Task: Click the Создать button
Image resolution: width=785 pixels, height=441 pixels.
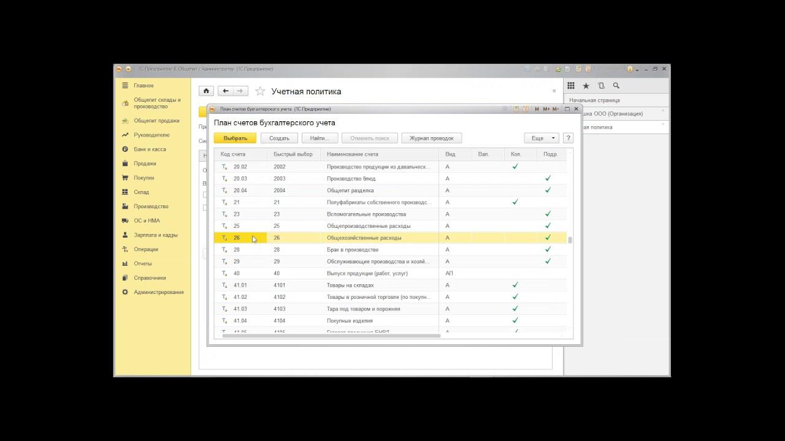Action: click(x=279, y=138)
